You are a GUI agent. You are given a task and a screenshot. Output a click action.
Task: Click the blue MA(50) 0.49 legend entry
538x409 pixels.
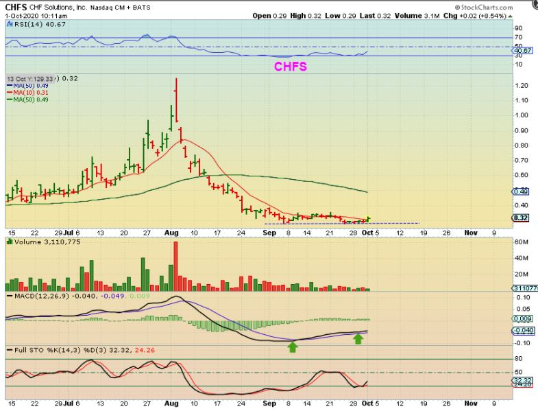[27, 86]
